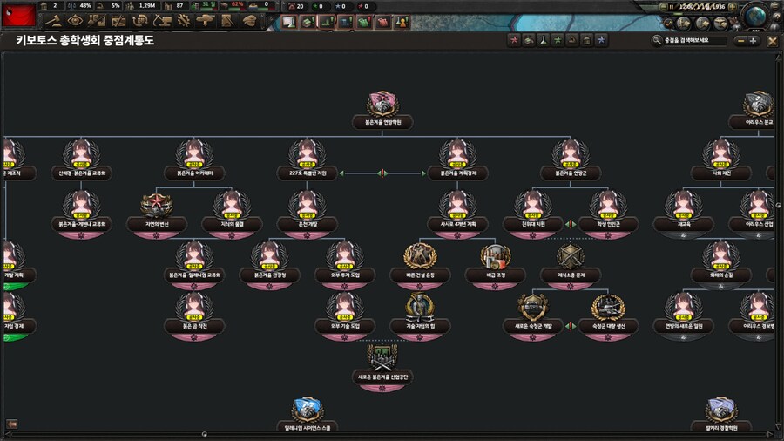Toggle the third focus filter icon
Screen dimensions: 784x441
click(543, 40)
